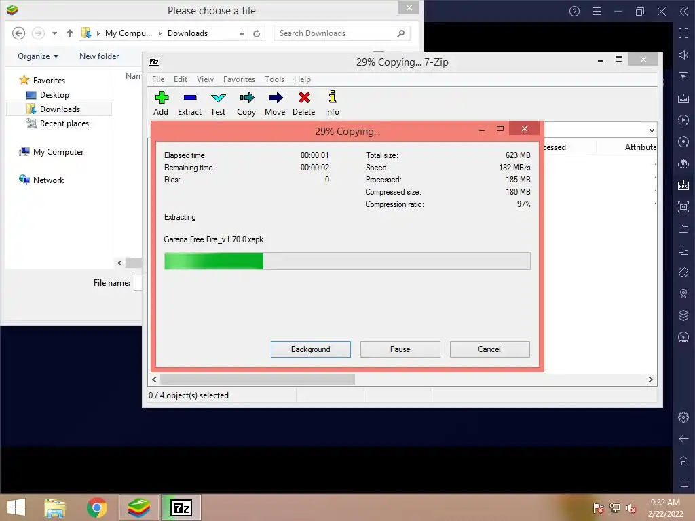Open the View menu in 7-Zip

(205, 79)
